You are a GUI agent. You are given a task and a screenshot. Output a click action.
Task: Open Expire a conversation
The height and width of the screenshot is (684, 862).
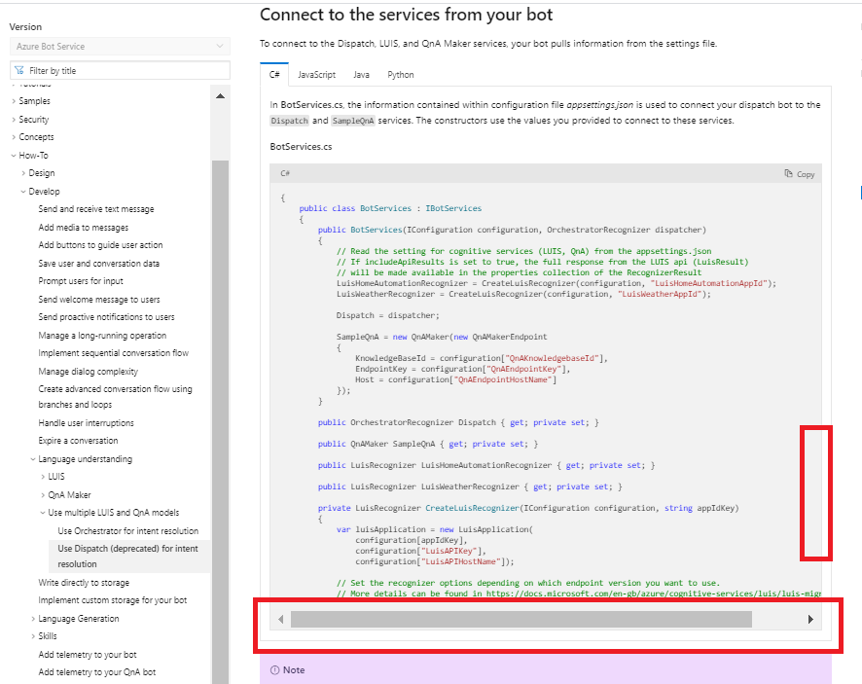[78, 441]
